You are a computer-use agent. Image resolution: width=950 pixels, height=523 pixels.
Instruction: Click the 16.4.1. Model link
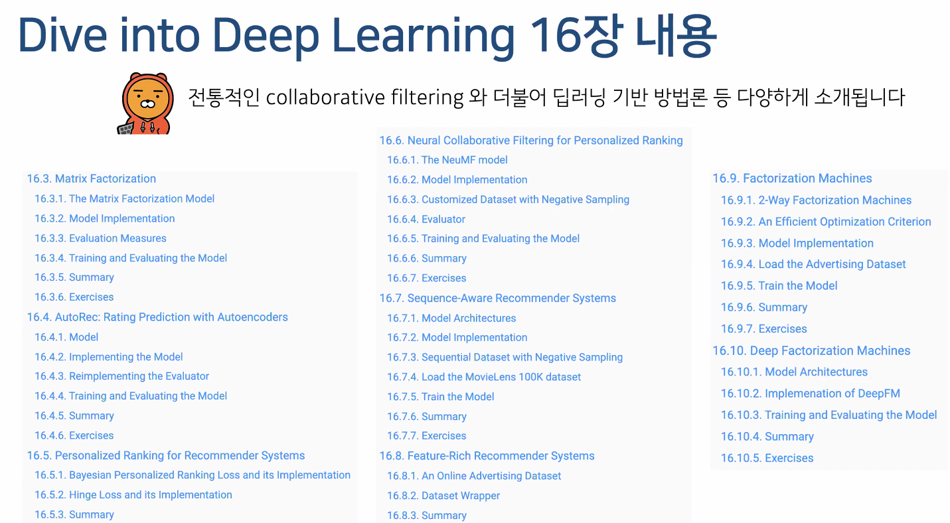(x=66, y=337)
